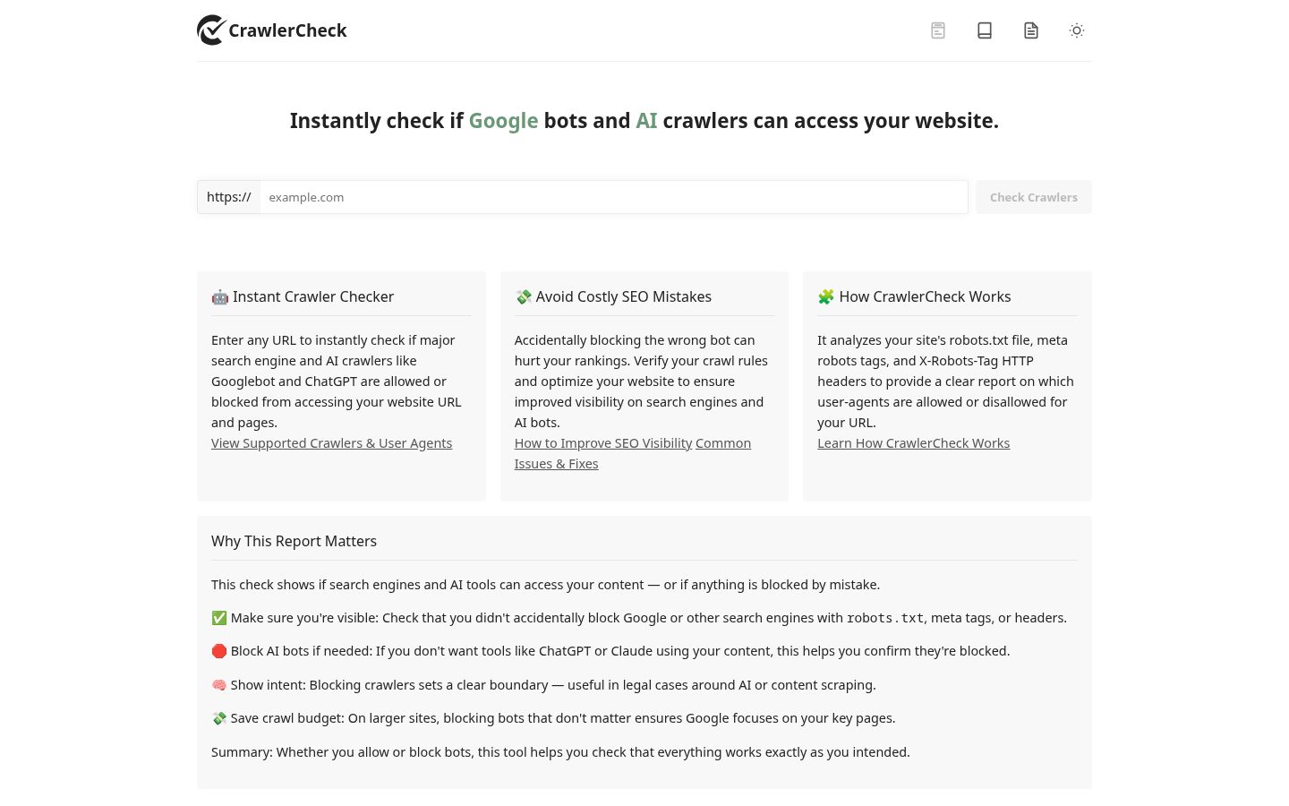This screenshot has height=806, width=1289.
Task: Click the green word AI in headline
Action: coord(646,121)
